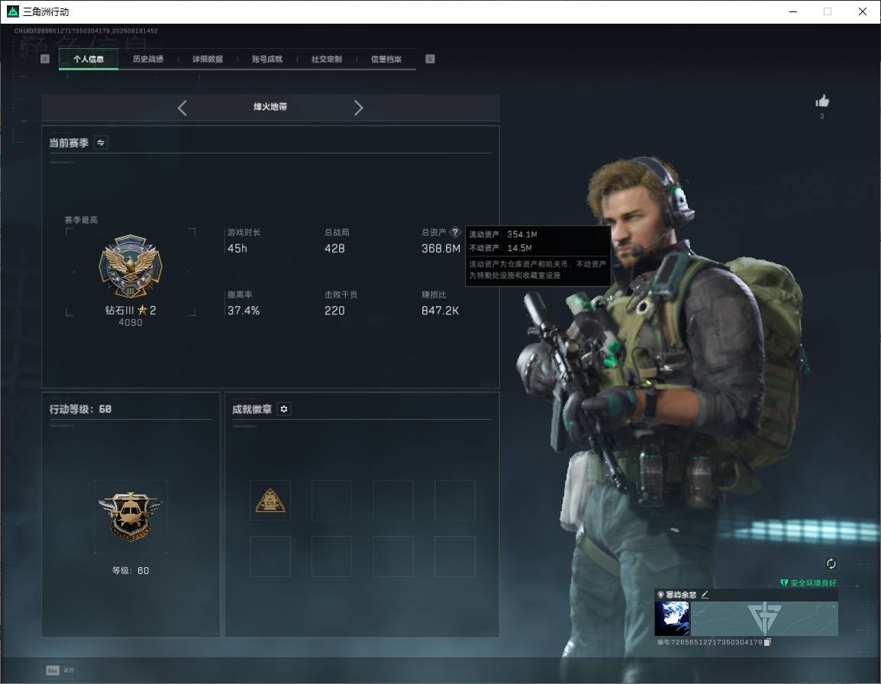Viewport: 881px width, 684px height.
Task: Click the 烽火地带 mode title
Action: [270, 107]
